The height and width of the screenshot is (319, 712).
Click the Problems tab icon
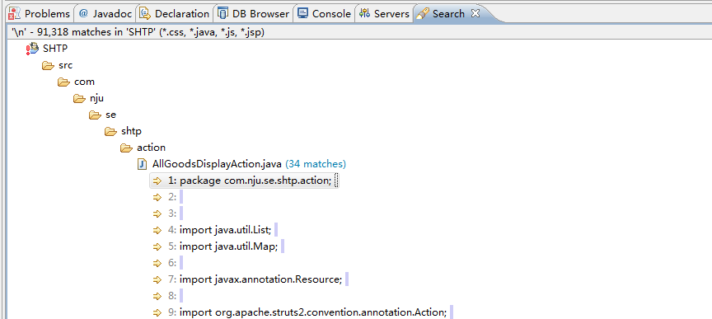(x=15, y=14)
